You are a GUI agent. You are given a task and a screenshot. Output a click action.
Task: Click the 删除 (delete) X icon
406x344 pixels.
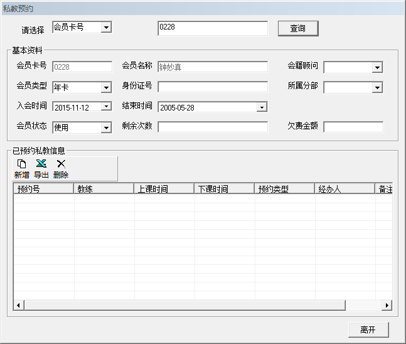tap(61, 164)
